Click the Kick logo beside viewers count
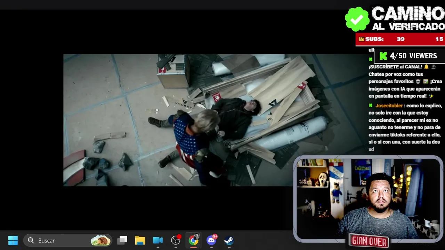The width and height of the screenshot is (445, 250). 383,56
